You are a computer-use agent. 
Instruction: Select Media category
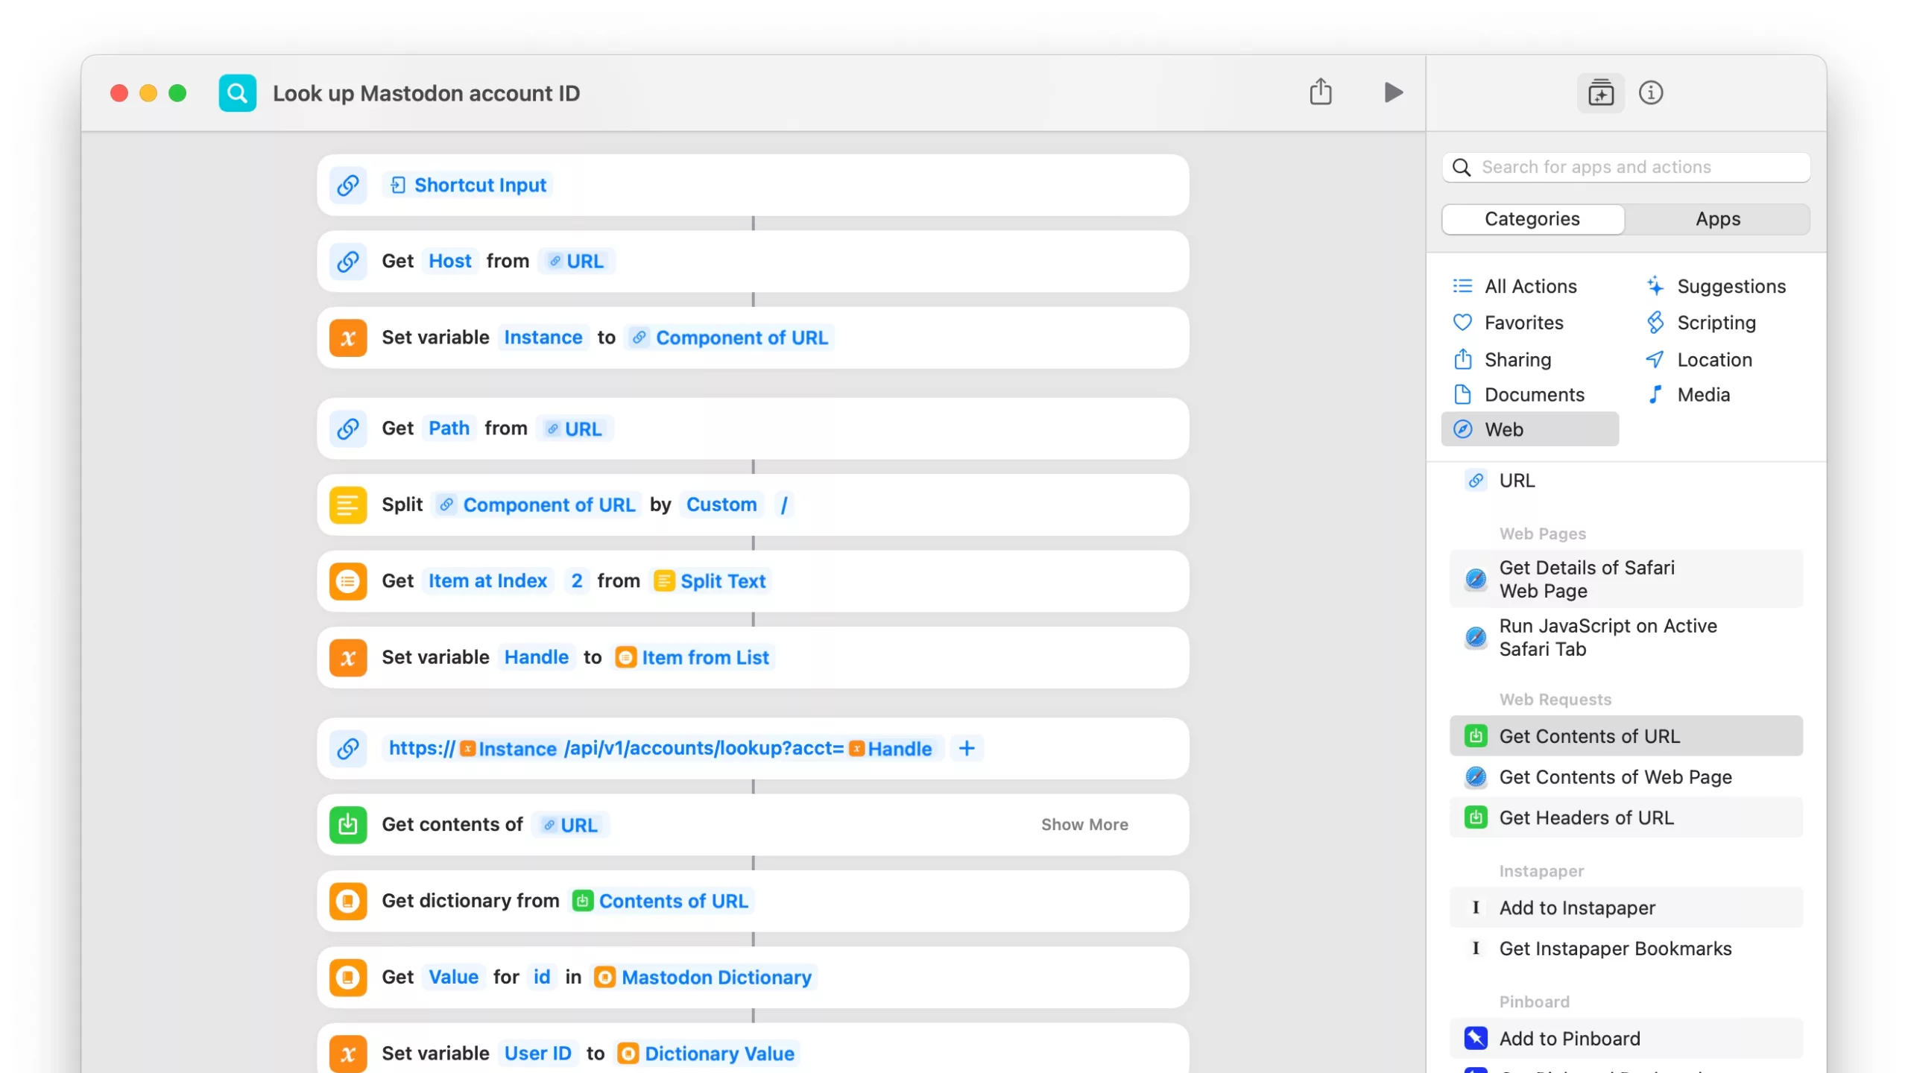pos(1688,395)
